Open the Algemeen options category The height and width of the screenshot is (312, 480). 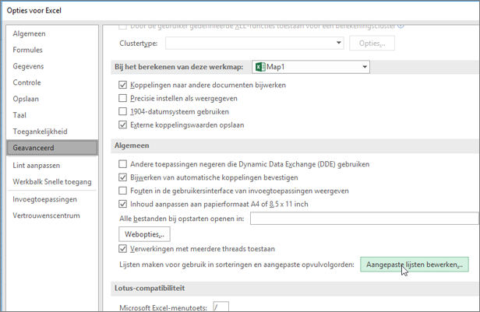point(29,33)
